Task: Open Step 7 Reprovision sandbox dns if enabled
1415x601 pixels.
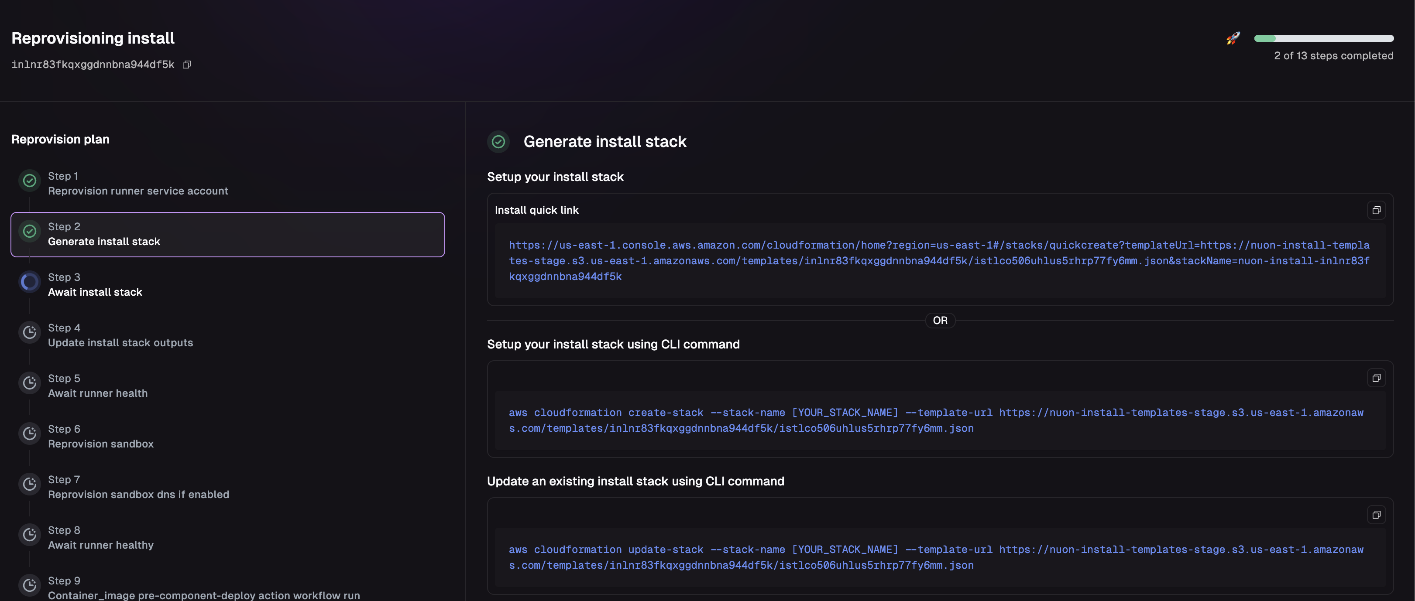Action: point(227,487)
